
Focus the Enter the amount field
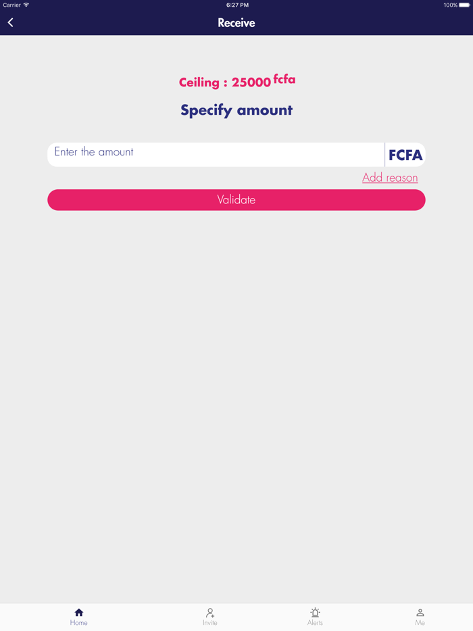216,154
